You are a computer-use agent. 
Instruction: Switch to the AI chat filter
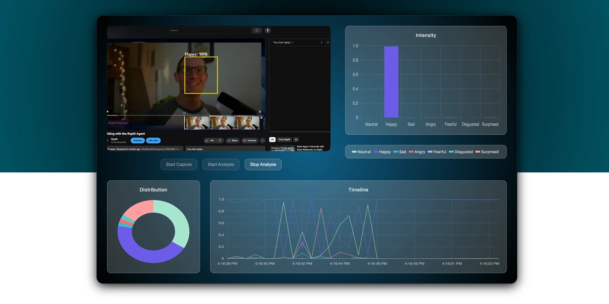pyautogui.click(x=296, y=139)
